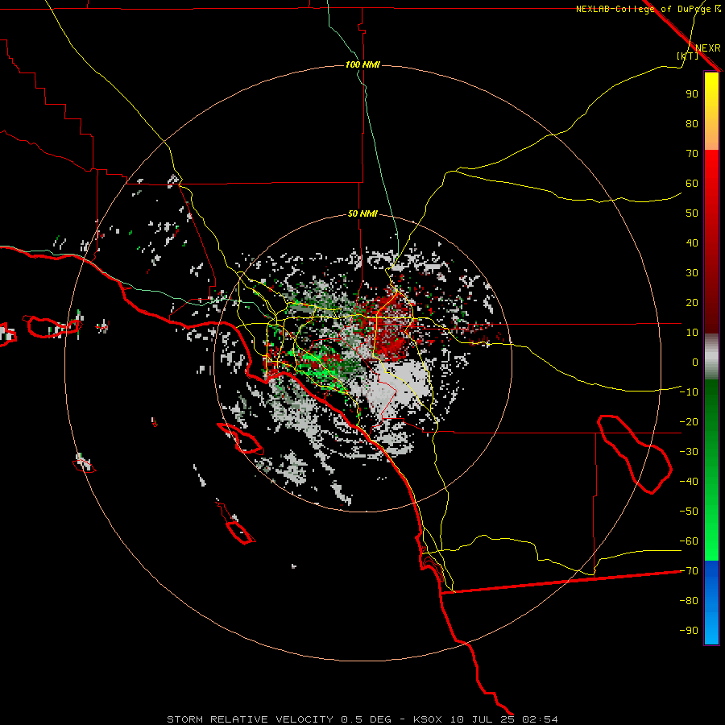725x725 pixels.
Task: Click the [KT] units label
Action: [687, 56]
